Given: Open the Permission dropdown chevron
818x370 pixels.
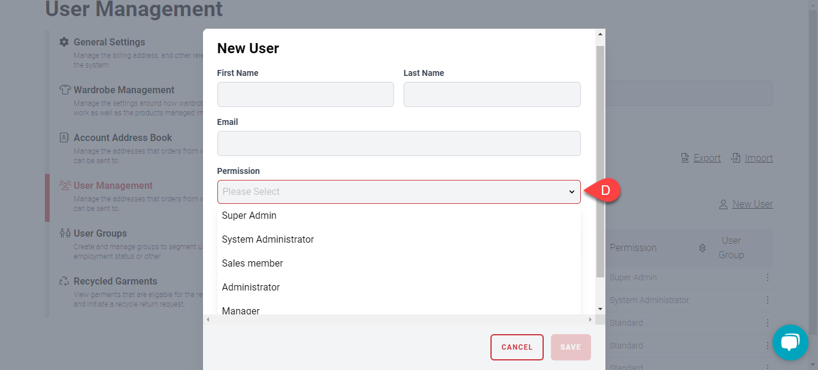Looking at the screenshot, I should (571, 192).
